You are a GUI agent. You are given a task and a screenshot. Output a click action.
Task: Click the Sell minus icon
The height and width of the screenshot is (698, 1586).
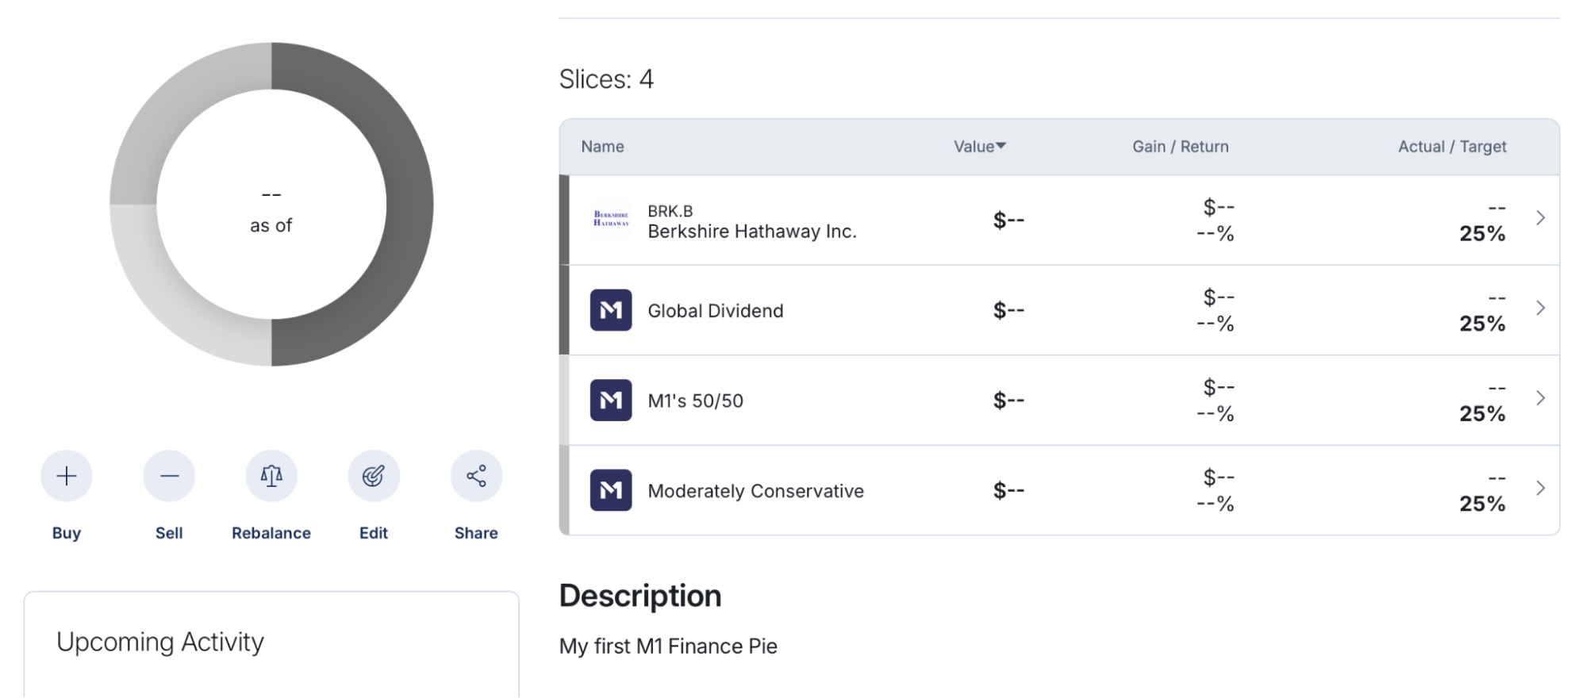click(169, 476)
